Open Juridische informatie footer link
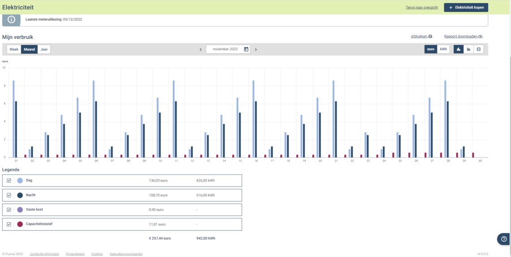The height and width of the screenshot is (257, 511). click(x=44, y=254)
